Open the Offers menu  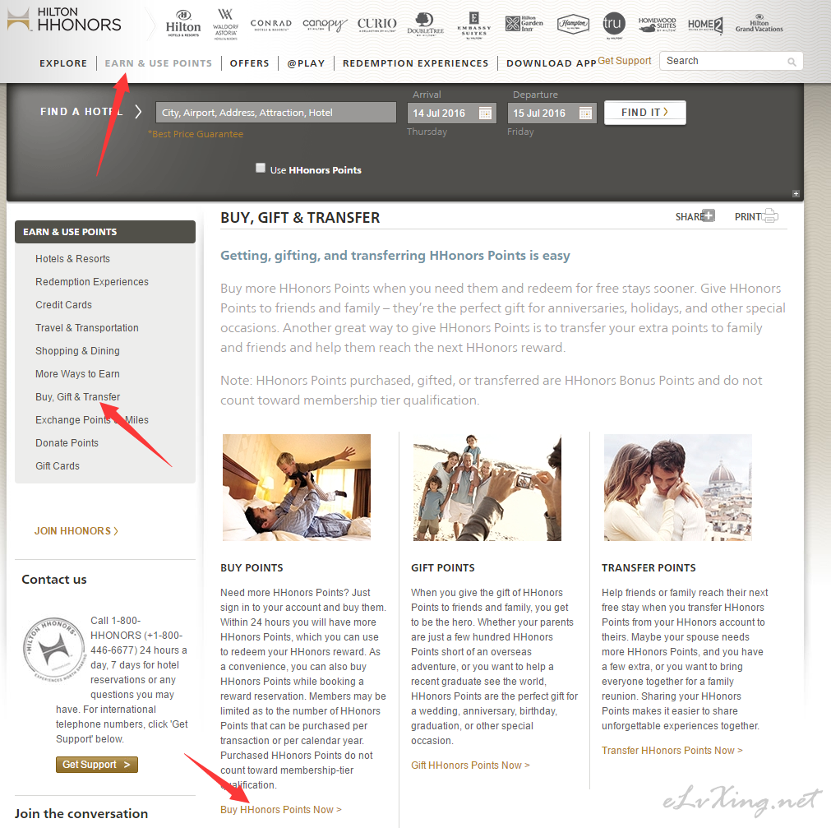250,63
